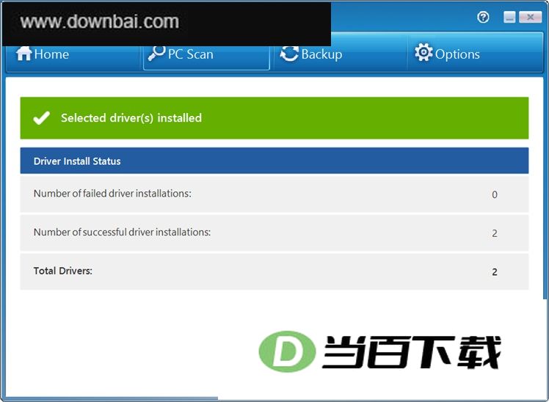Click the Total Drivers count value
This screenshot has width=549, height=402.
(495, 272)
